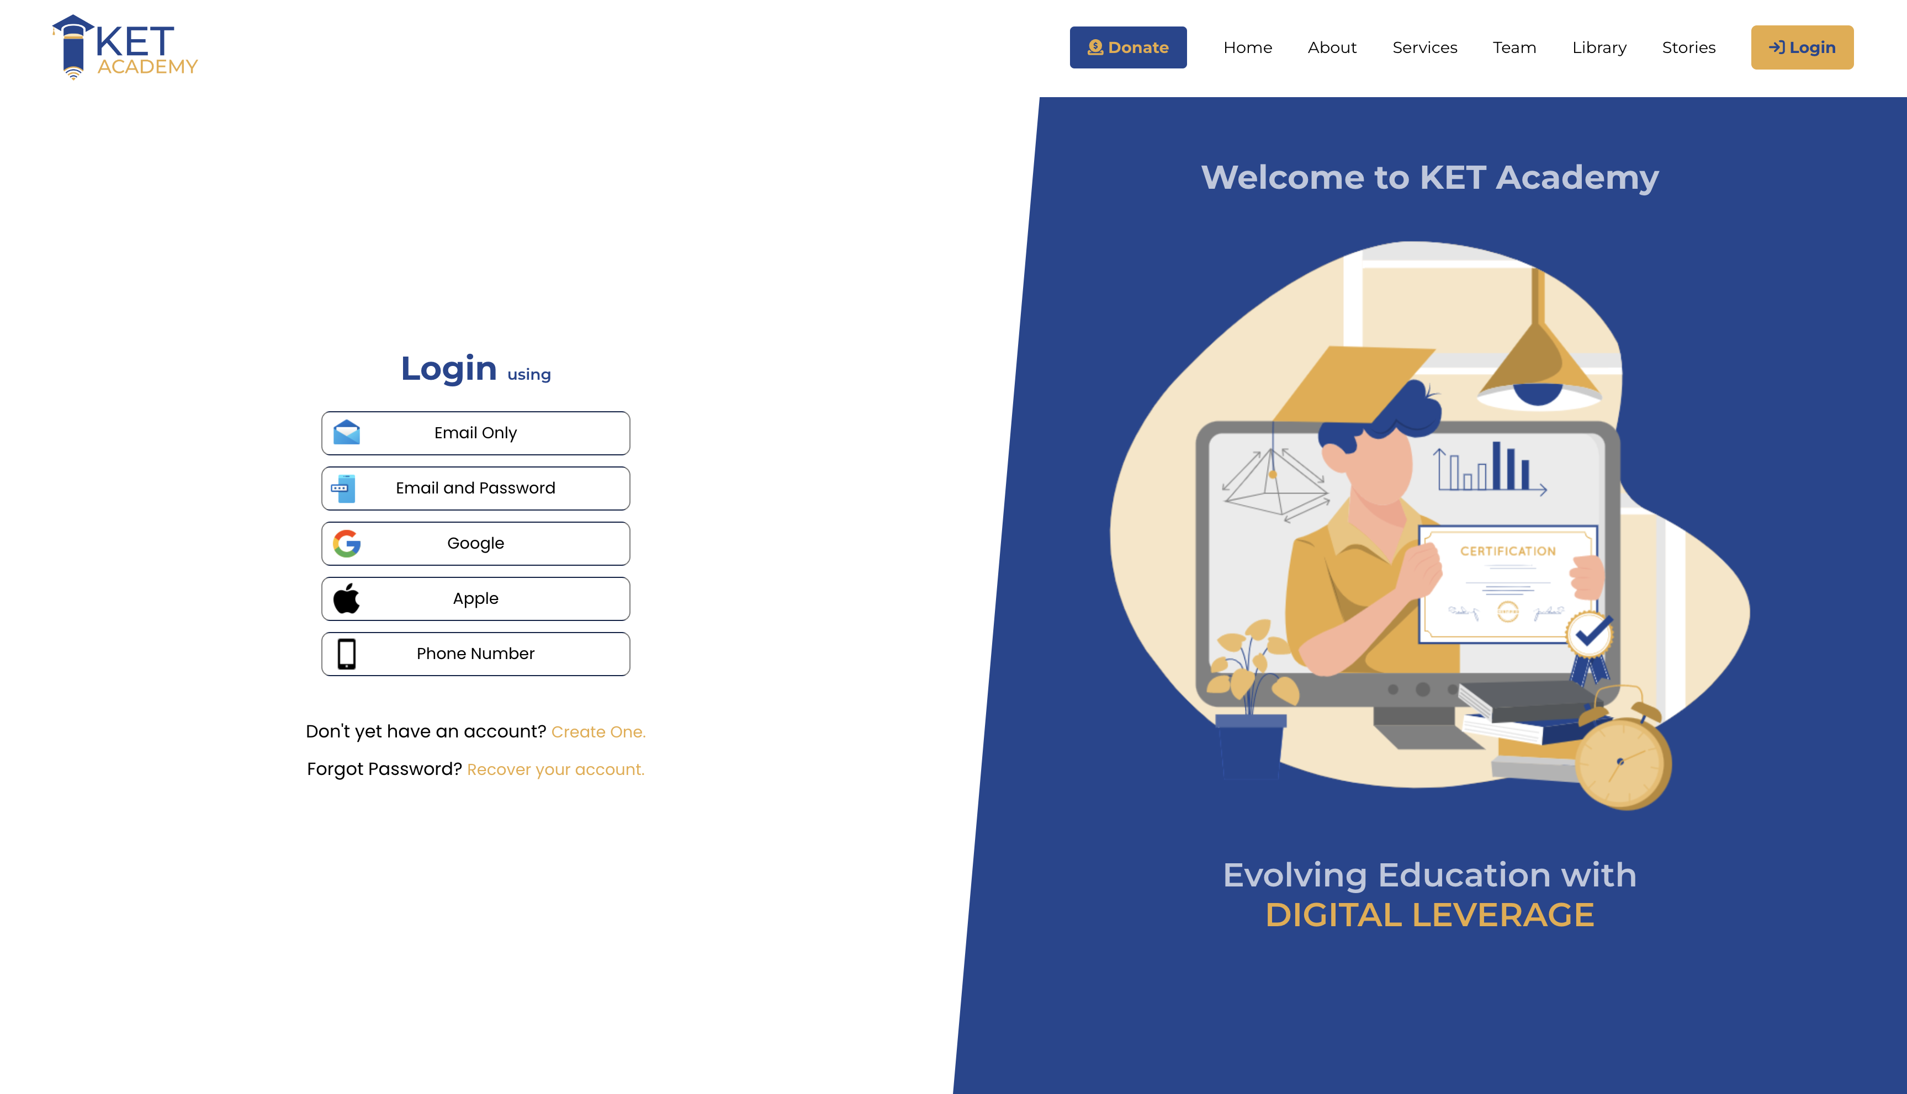
Task: Click the Google login button
Action: pyautogui.click(x=474, y=543)
